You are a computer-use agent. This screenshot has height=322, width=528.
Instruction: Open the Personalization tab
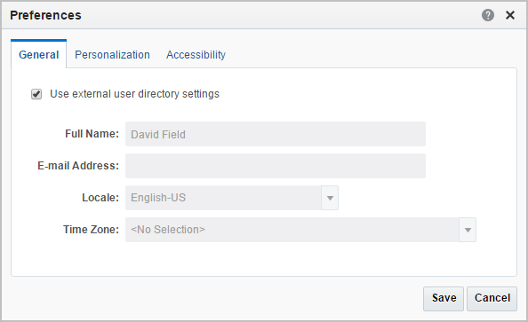coord(112,54)
